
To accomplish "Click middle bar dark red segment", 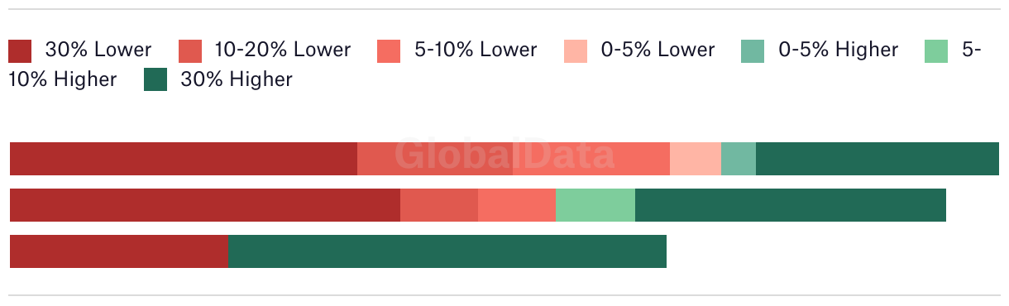I will click(205, 205).
